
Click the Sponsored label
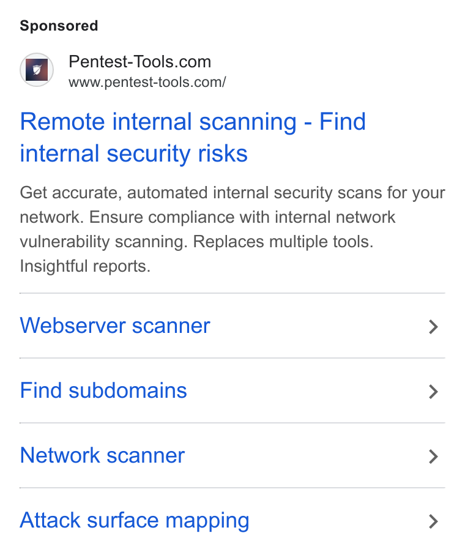[x=59, y=26]
